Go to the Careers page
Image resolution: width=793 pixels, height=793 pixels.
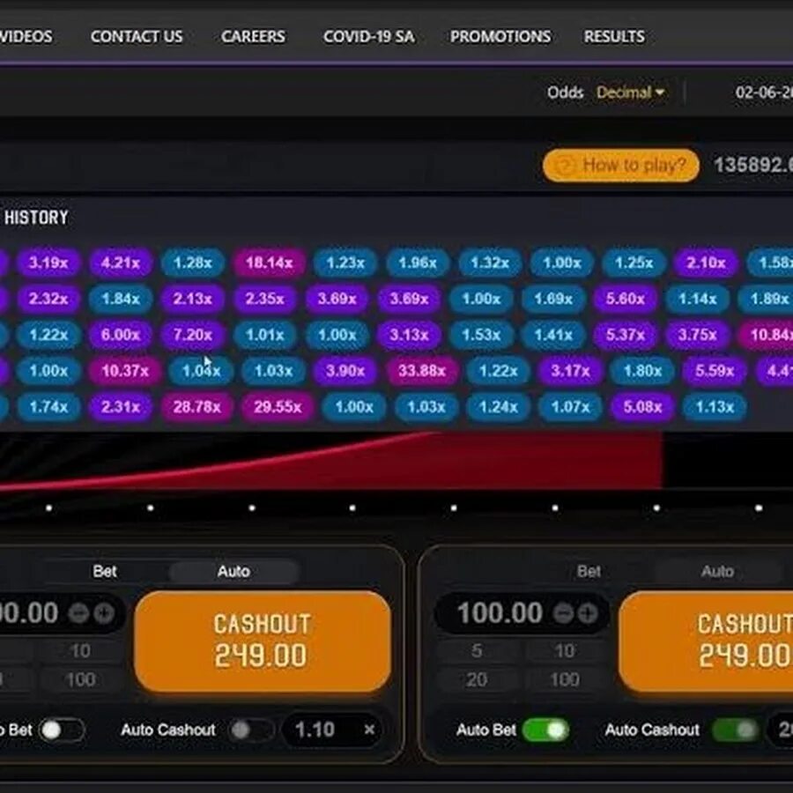pos(253,36)
